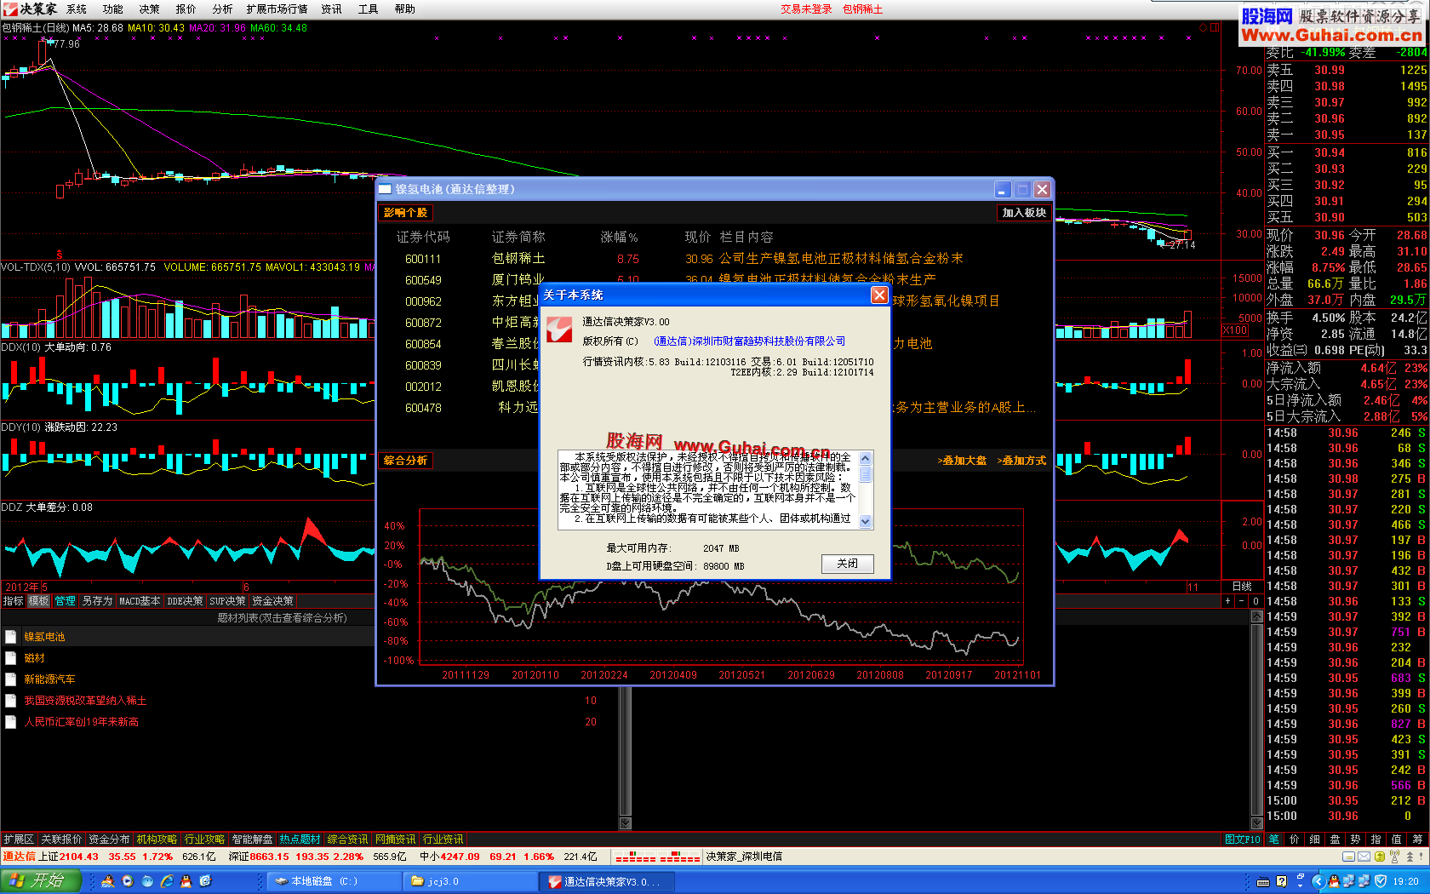Open the 功能 menu
The image size is (1430, 894).
pos(113,9)
